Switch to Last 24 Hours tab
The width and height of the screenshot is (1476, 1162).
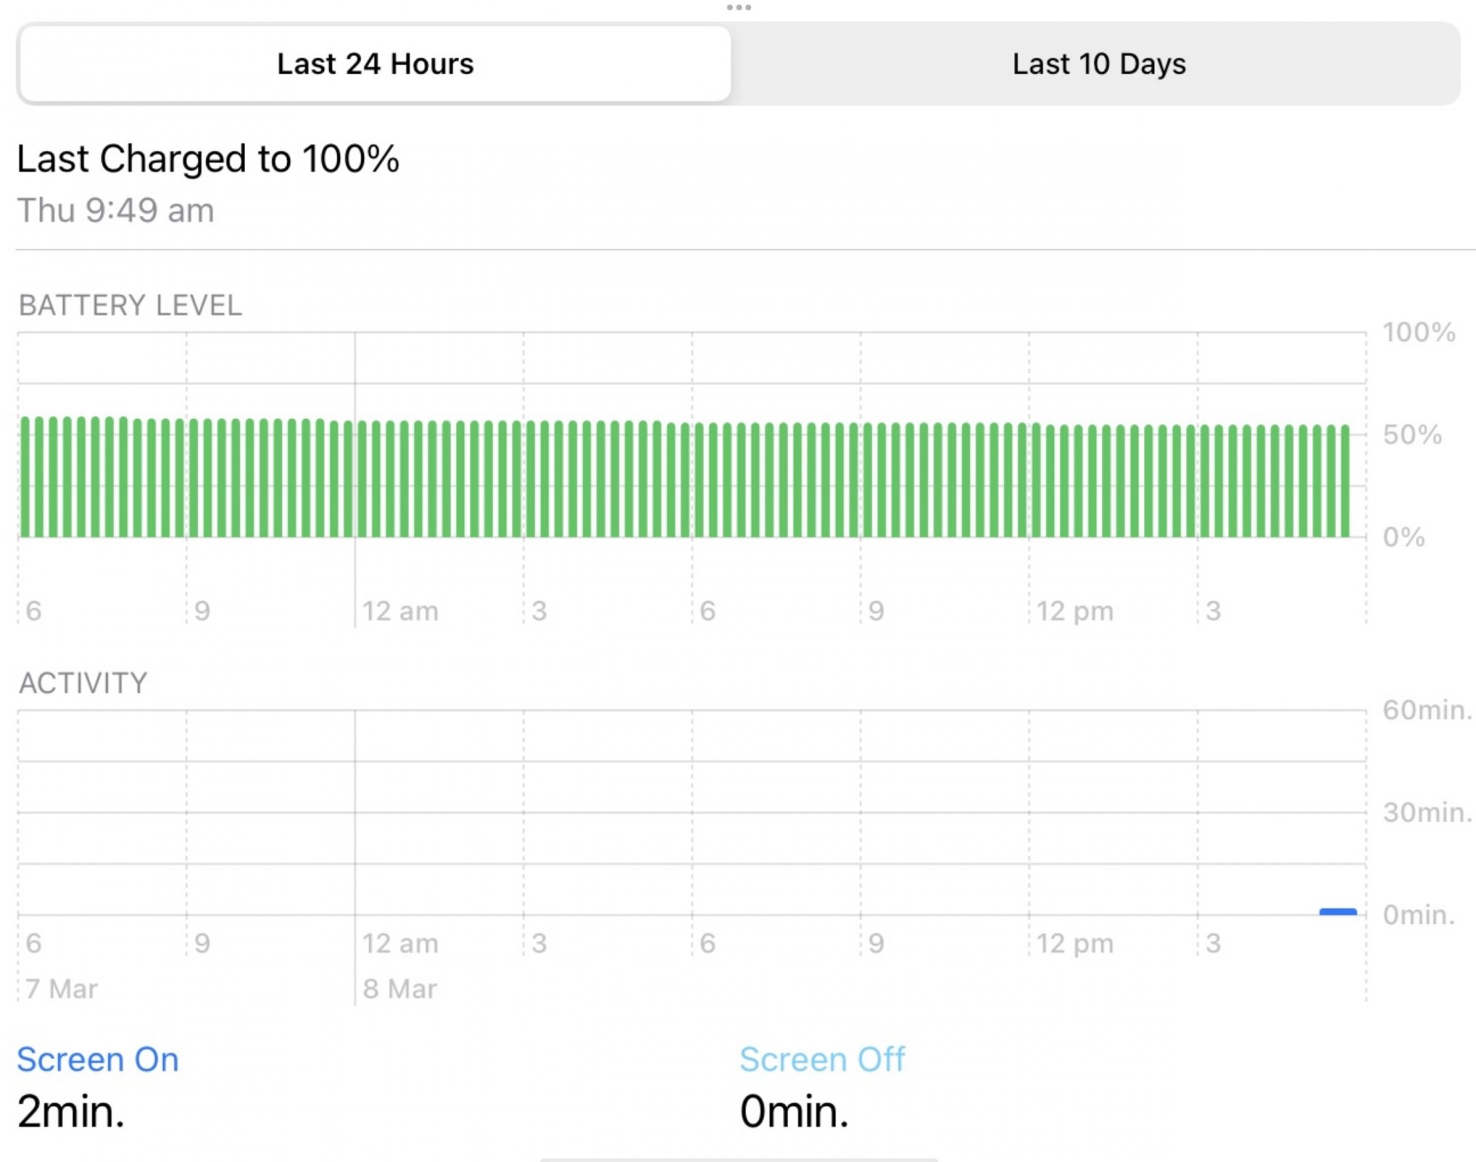click(x=375, y=64)
